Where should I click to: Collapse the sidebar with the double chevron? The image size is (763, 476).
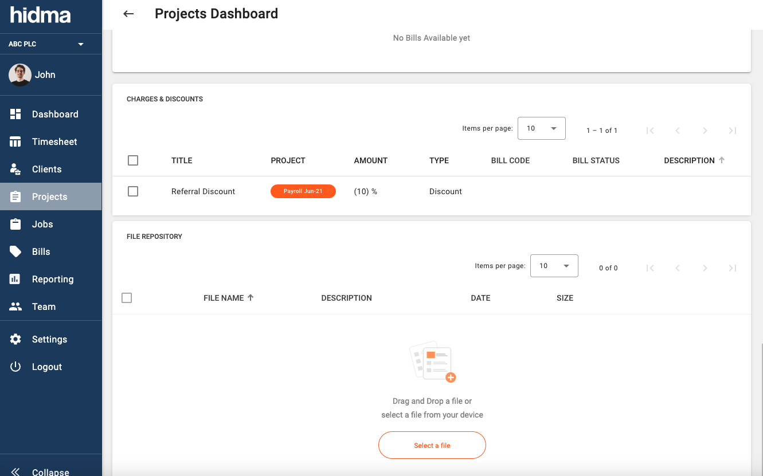click(x=15, y=471)
